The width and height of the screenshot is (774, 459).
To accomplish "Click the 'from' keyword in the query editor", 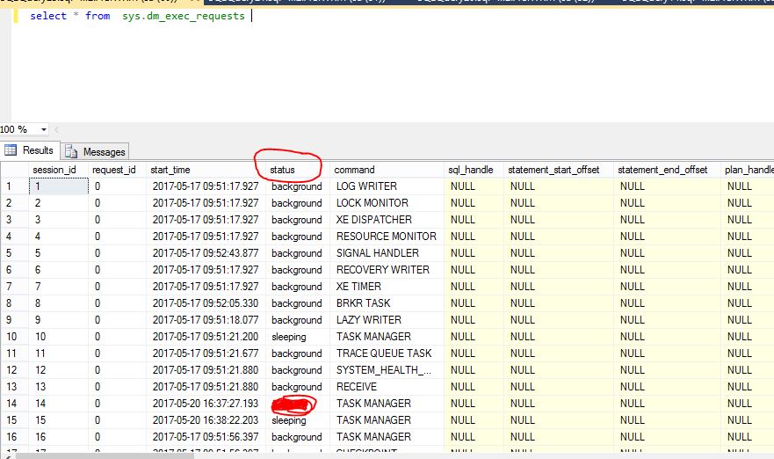I will [x=98, y=16].
